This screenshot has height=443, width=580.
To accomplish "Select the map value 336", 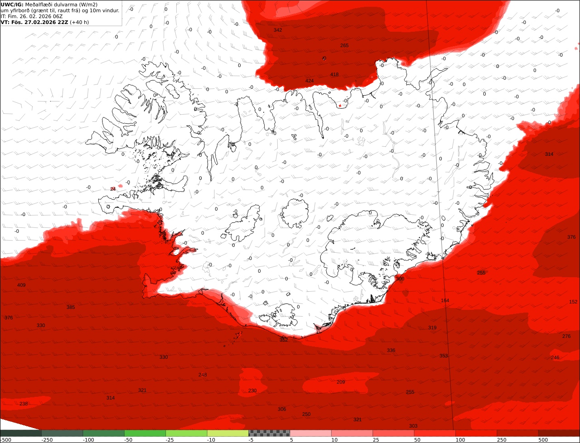I will click(391, 350).
